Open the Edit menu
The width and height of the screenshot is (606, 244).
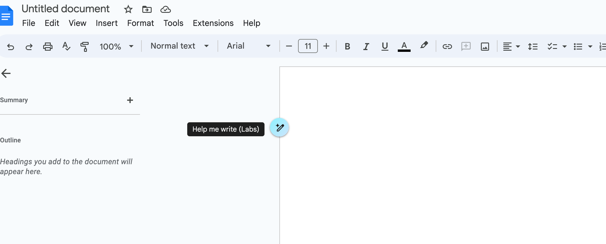(52, 23)
